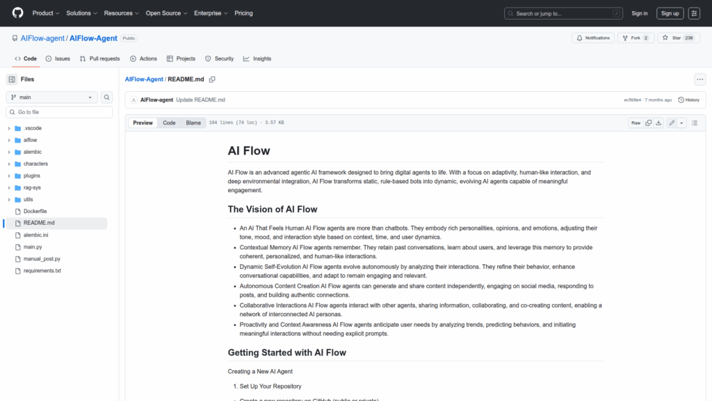Copy the README.md file path
This screenshot has height=401, width=712.
(212, 79)
